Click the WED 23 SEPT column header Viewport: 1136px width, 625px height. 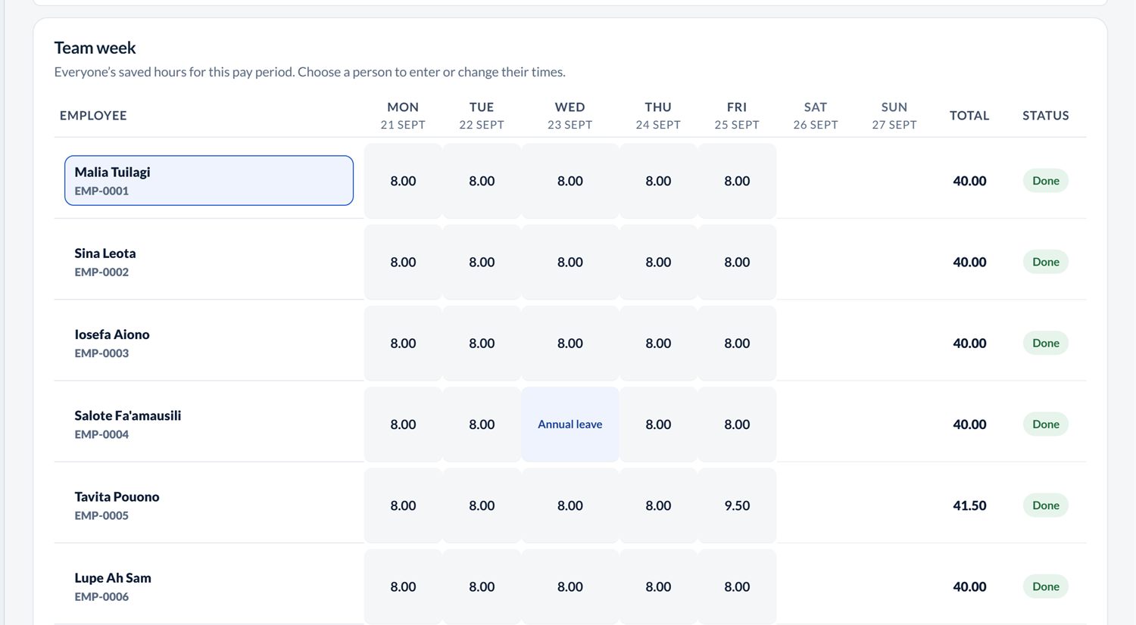[570, 115]
